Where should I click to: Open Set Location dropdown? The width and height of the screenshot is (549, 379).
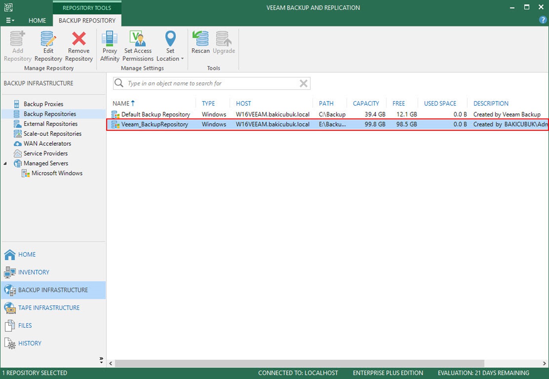(x=170, y=47)
